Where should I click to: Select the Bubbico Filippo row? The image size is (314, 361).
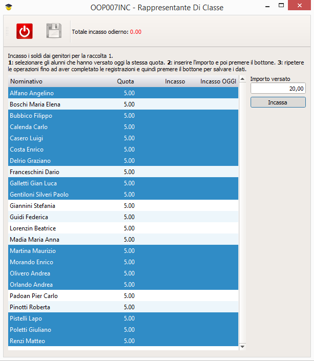point(123,115)
